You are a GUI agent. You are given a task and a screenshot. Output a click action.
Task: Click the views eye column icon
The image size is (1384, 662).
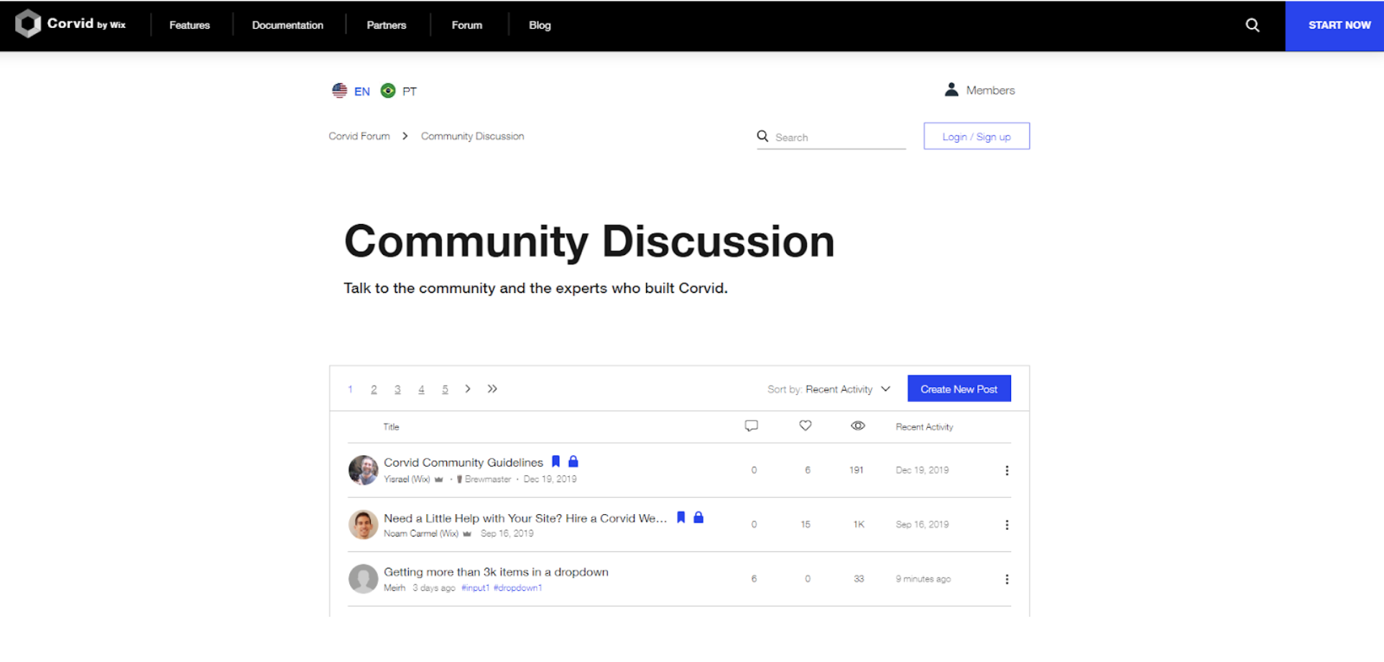point(858,426)
